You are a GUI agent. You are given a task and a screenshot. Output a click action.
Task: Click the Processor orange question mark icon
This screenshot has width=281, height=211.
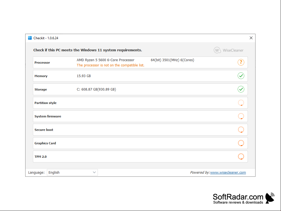(241, 63)
